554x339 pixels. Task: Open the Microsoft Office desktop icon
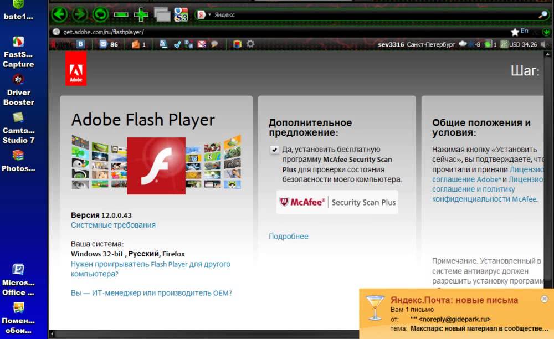click(x=18, y=280)
